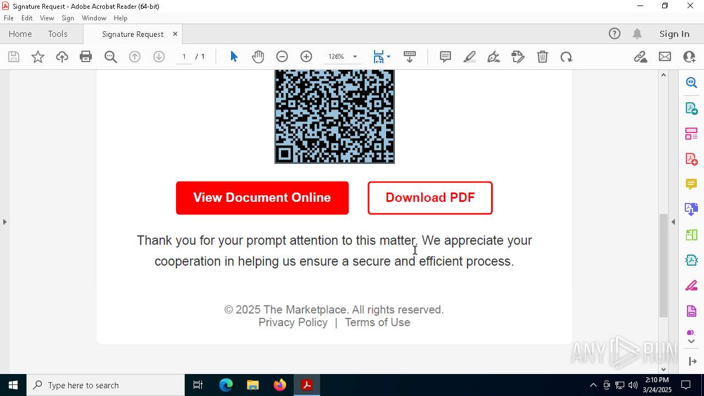Rotate the page view icon
The image size is (704, 396).
tap(566, 57)
